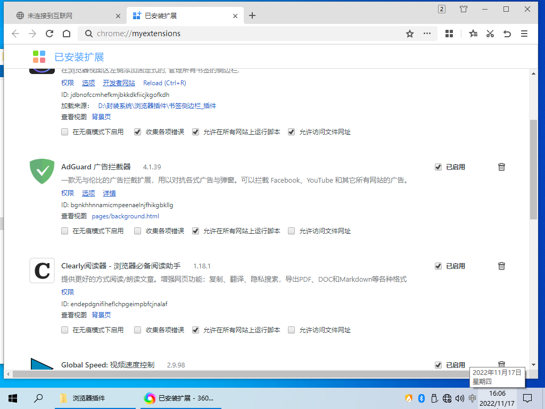Click the Reload (Ctrl+R) link
The image size is (545, 409).
tap(165, 83)
